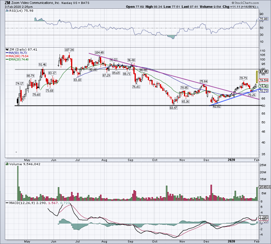Image resolution: width=271 pixels, height=244 pixels.
Task: Click the High 88.34 value in the header
Action: tap(154, 7)
